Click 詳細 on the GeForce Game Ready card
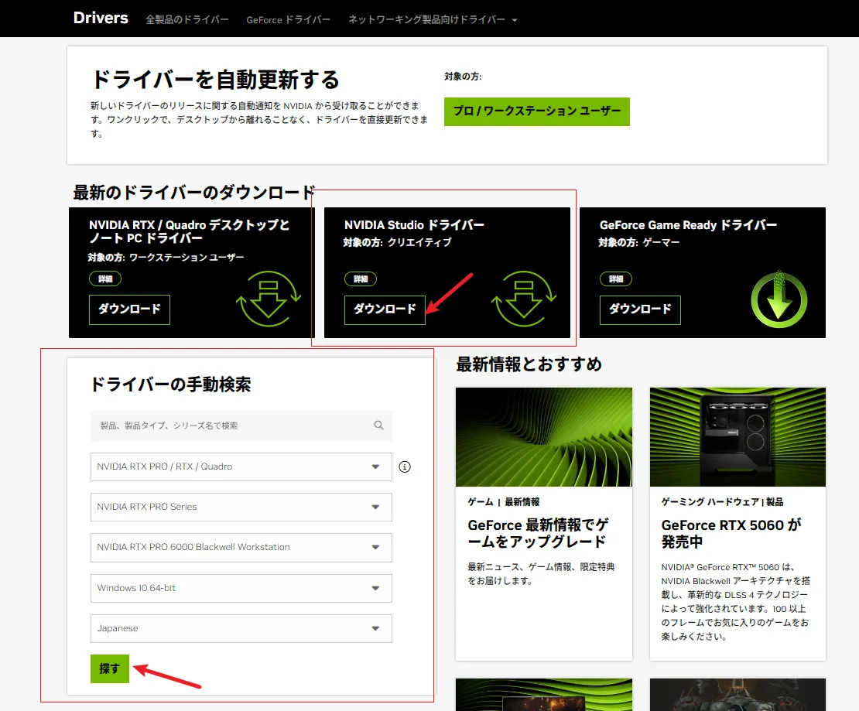The image size is (859, 711). (x=616, y=279)
